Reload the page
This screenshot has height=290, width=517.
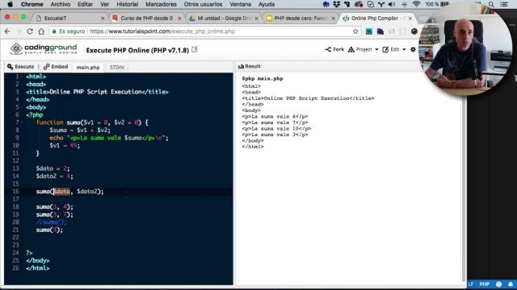(30, 31)
